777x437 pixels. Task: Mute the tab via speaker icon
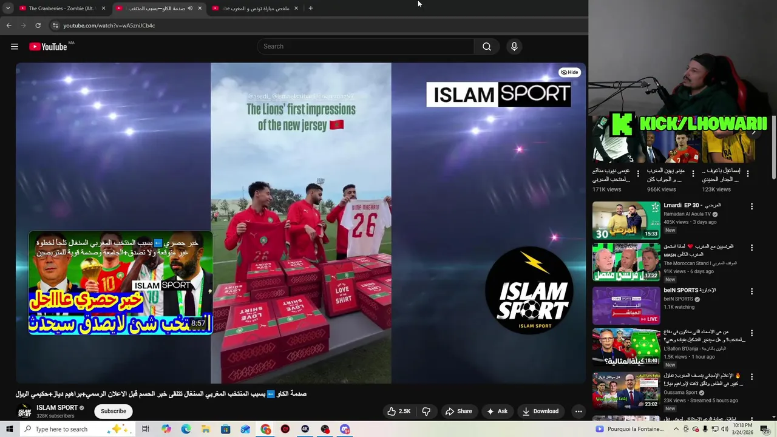(190, 8)
